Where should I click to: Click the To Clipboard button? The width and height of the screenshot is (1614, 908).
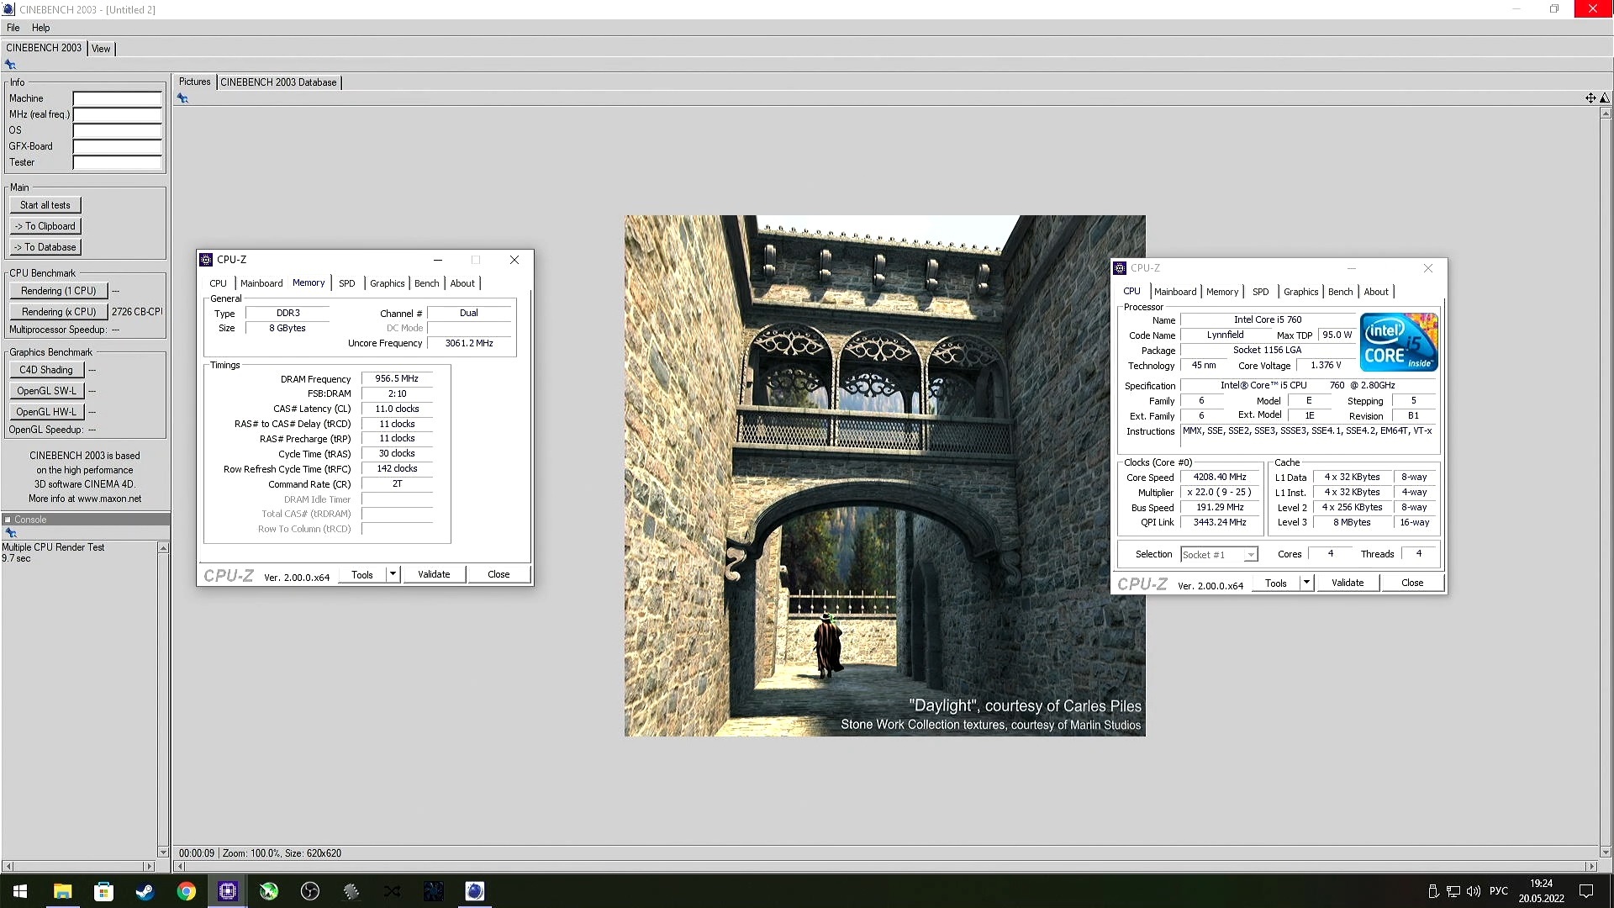[x=45, y=226]
